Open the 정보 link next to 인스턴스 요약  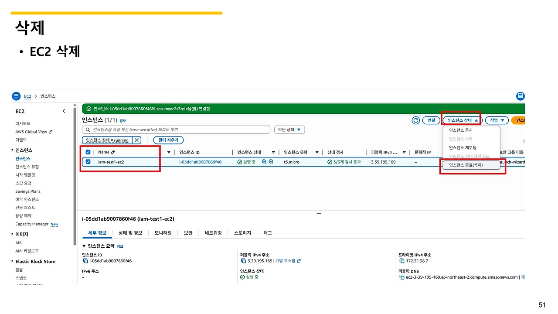(120, 246)
